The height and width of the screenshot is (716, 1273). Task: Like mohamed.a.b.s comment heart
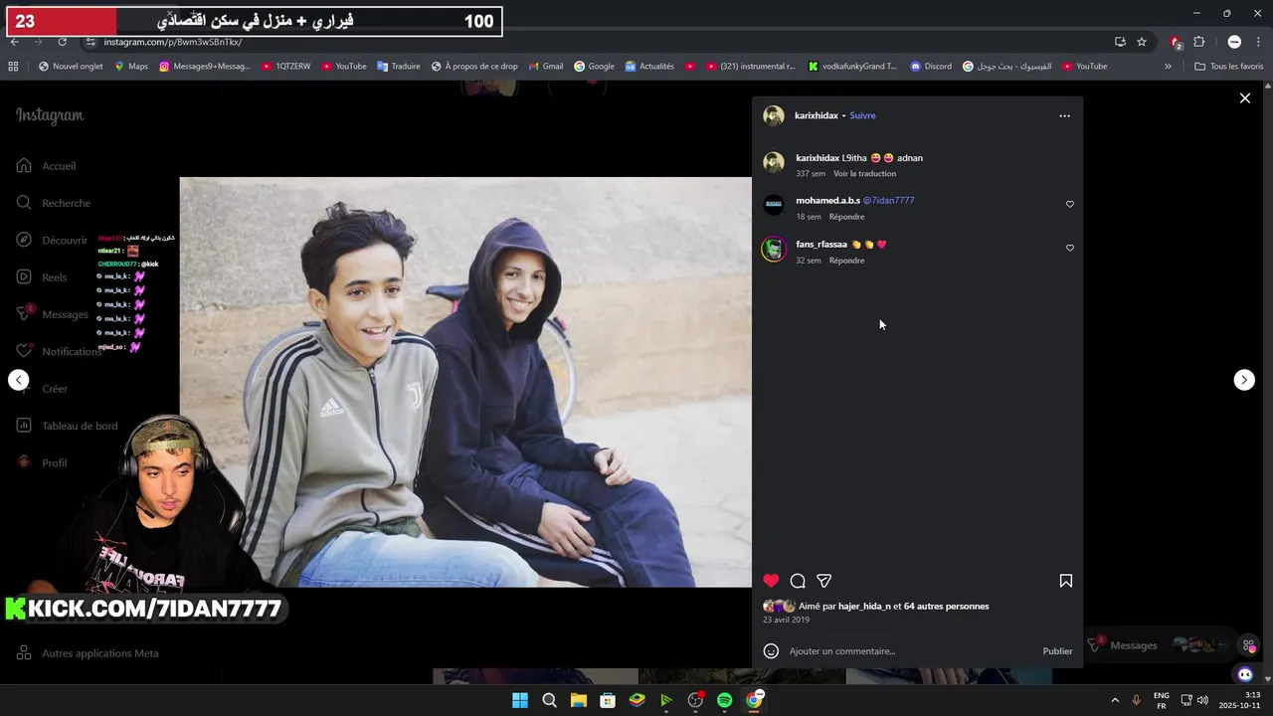pyautogui.click(x=1070, y=204)
